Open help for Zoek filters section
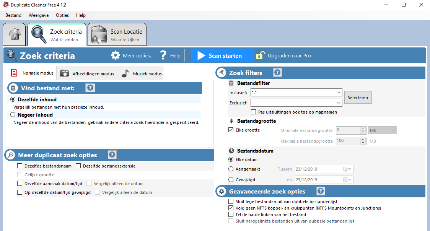 pos(277,73)
